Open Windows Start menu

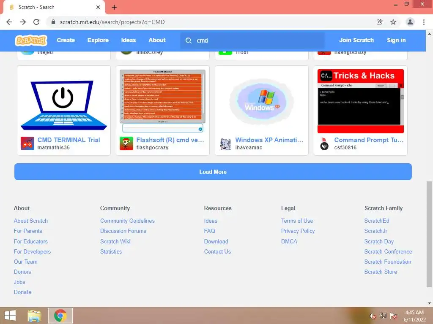[x=10, y=316]
